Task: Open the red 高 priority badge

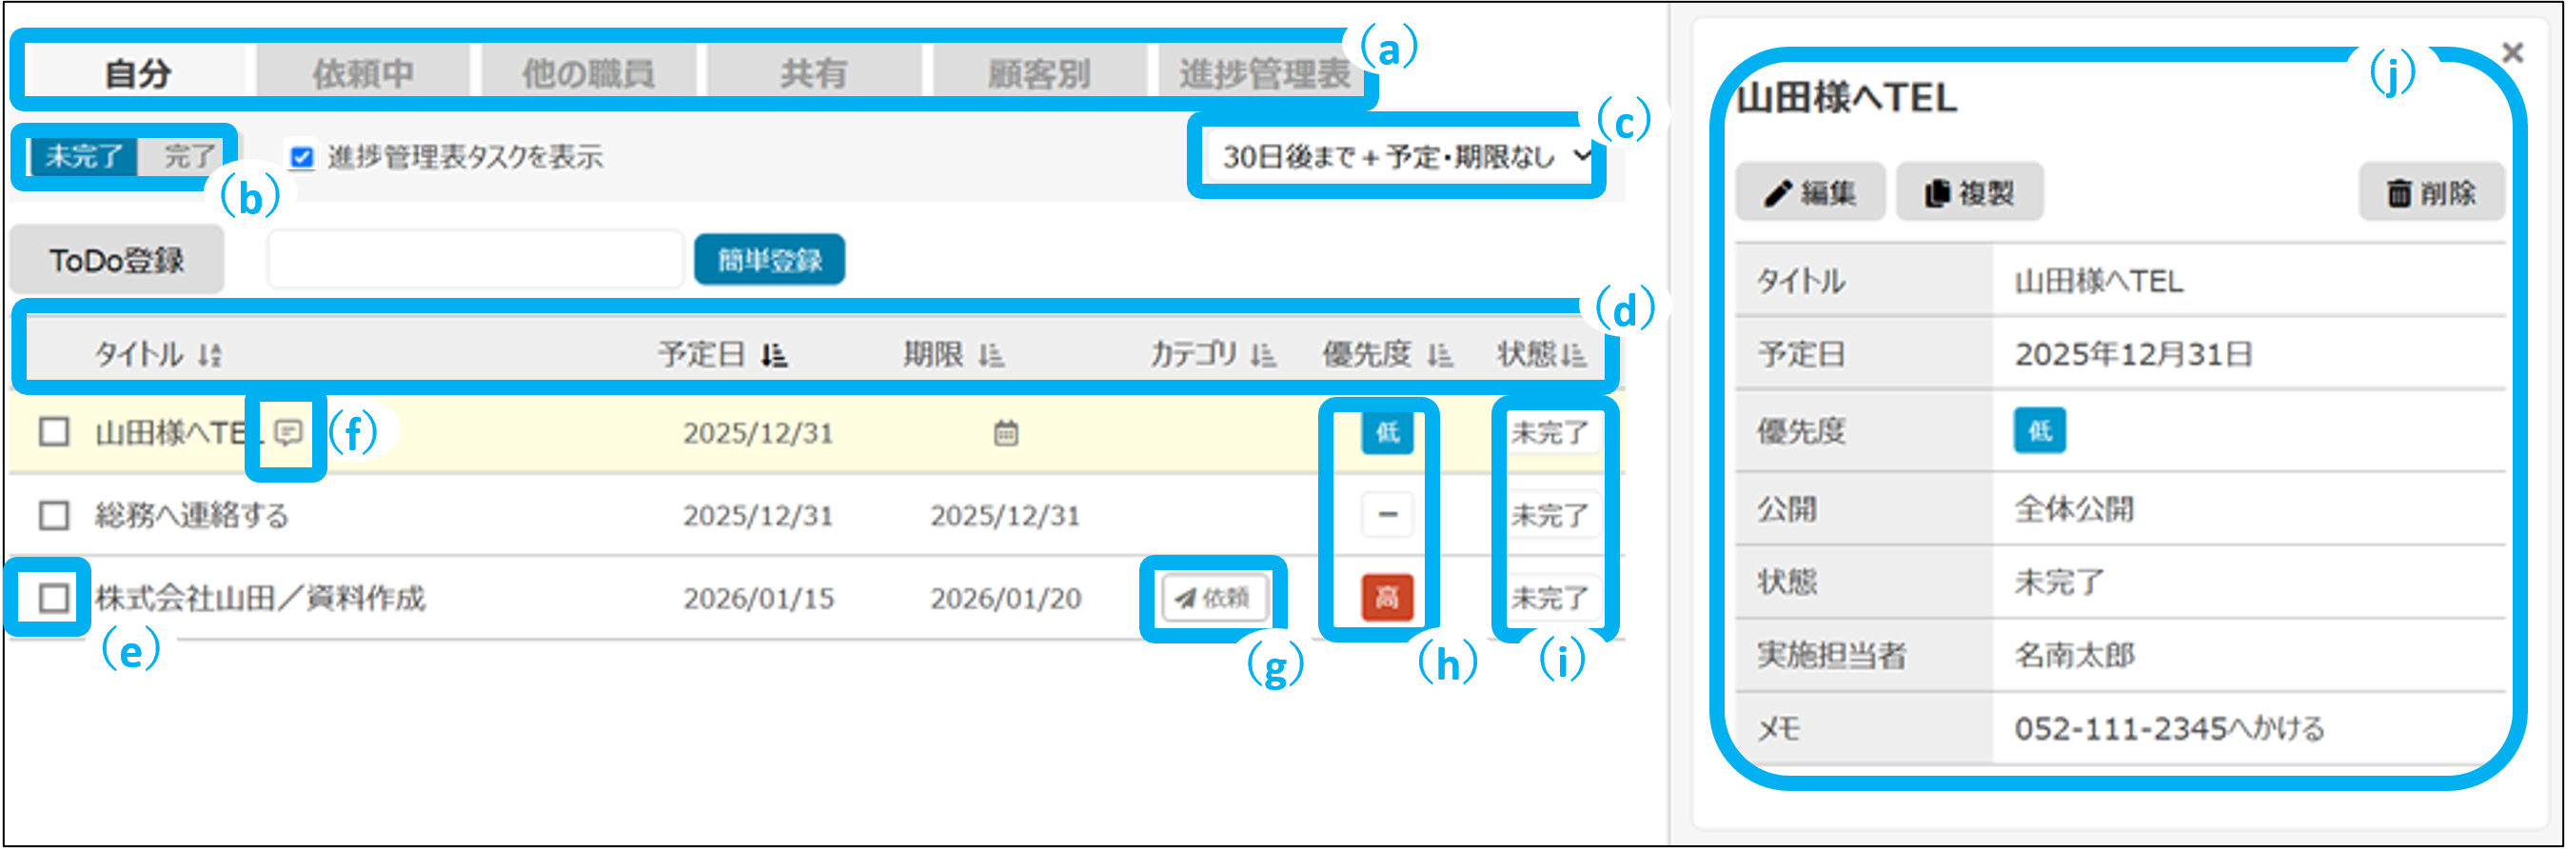Action: coord(1387,598)
